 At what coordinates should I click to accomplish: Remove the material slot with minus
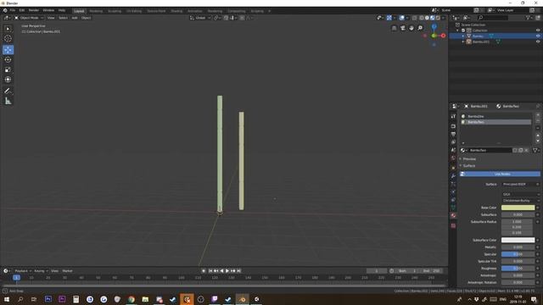(538, 120)
